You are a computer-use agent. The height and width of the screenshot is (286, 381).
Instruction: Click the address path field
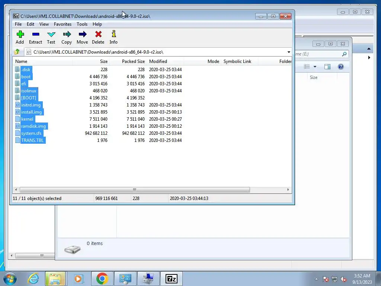[x=156, y=52]
